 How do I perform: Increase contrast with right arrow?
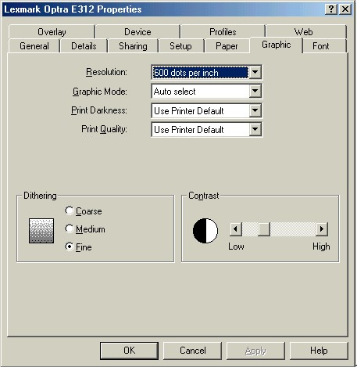click(x=322, y=229)
